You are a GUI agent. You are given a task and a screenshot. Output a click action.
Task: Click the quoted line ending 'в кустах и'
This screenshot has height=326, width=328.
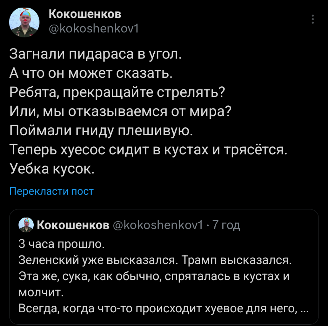click(x=154, y=276)
